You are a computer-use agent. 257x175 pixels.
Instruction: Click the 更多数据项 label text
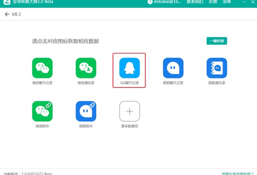(x=130, y=126)
